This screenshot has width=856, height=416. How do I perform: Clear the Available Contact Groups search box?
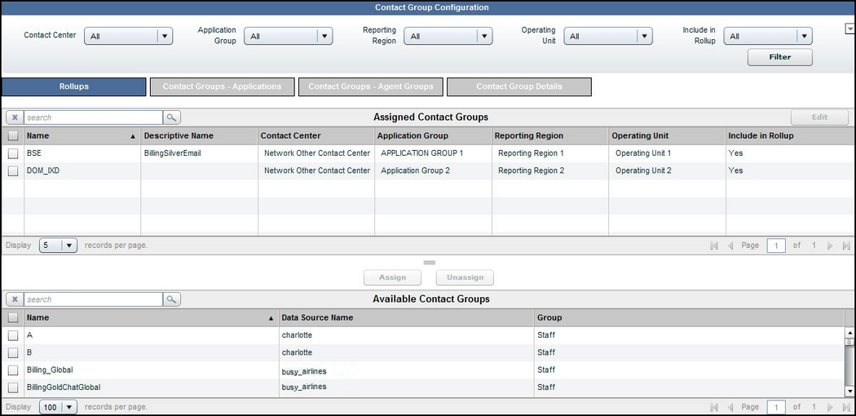coord(15,299)
